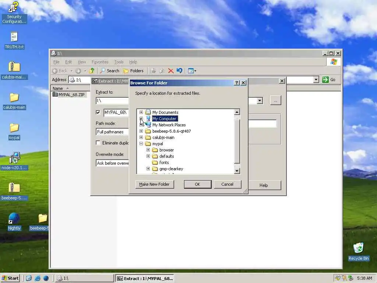Switch to the I:\ taskbar window button
Viewport: 377px width, 283px height.
click(84, 278)
